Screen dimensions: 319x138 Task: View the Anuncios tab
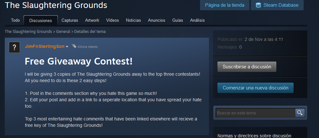coord(156,20)
